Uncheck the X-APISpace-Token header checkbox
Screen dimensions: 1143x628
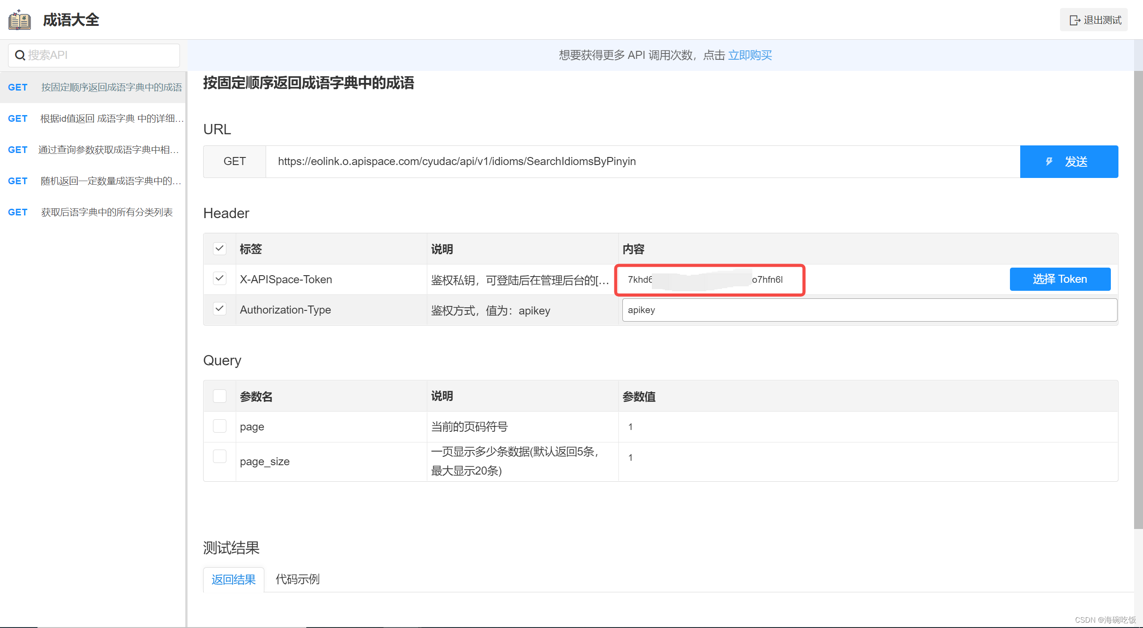219,279
